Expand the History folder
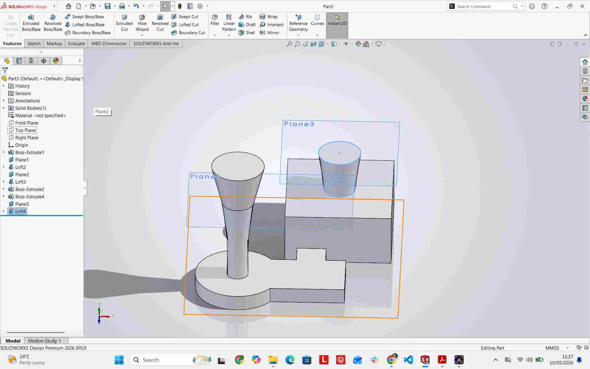 pos(4,86)
